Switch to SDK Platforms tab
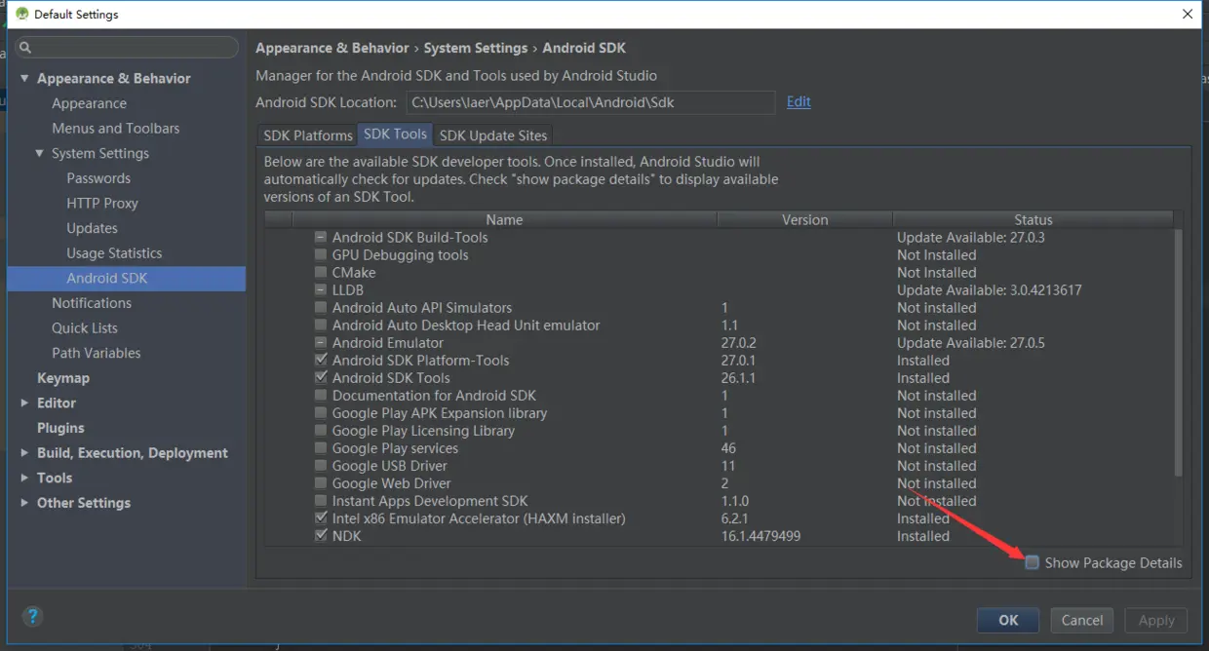The width and height of the screenshot is (1209, 651). [x=308, y=135]
